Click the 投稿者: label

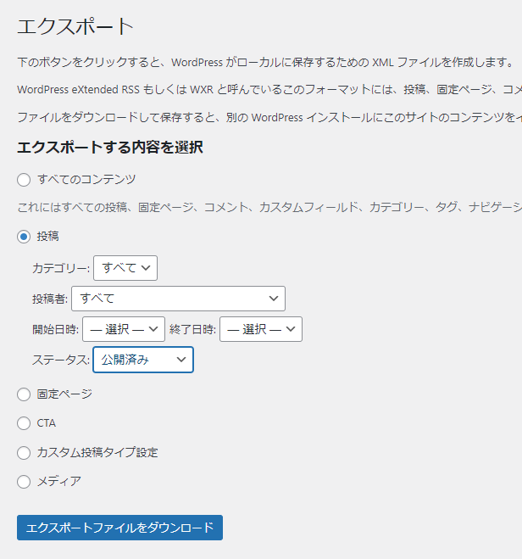pyautogui.click(x=50, y=299)
